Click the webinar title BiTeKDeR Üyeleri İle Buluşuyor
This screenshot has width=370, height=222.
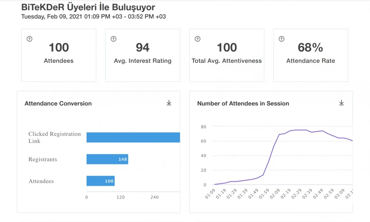point(88,7)
